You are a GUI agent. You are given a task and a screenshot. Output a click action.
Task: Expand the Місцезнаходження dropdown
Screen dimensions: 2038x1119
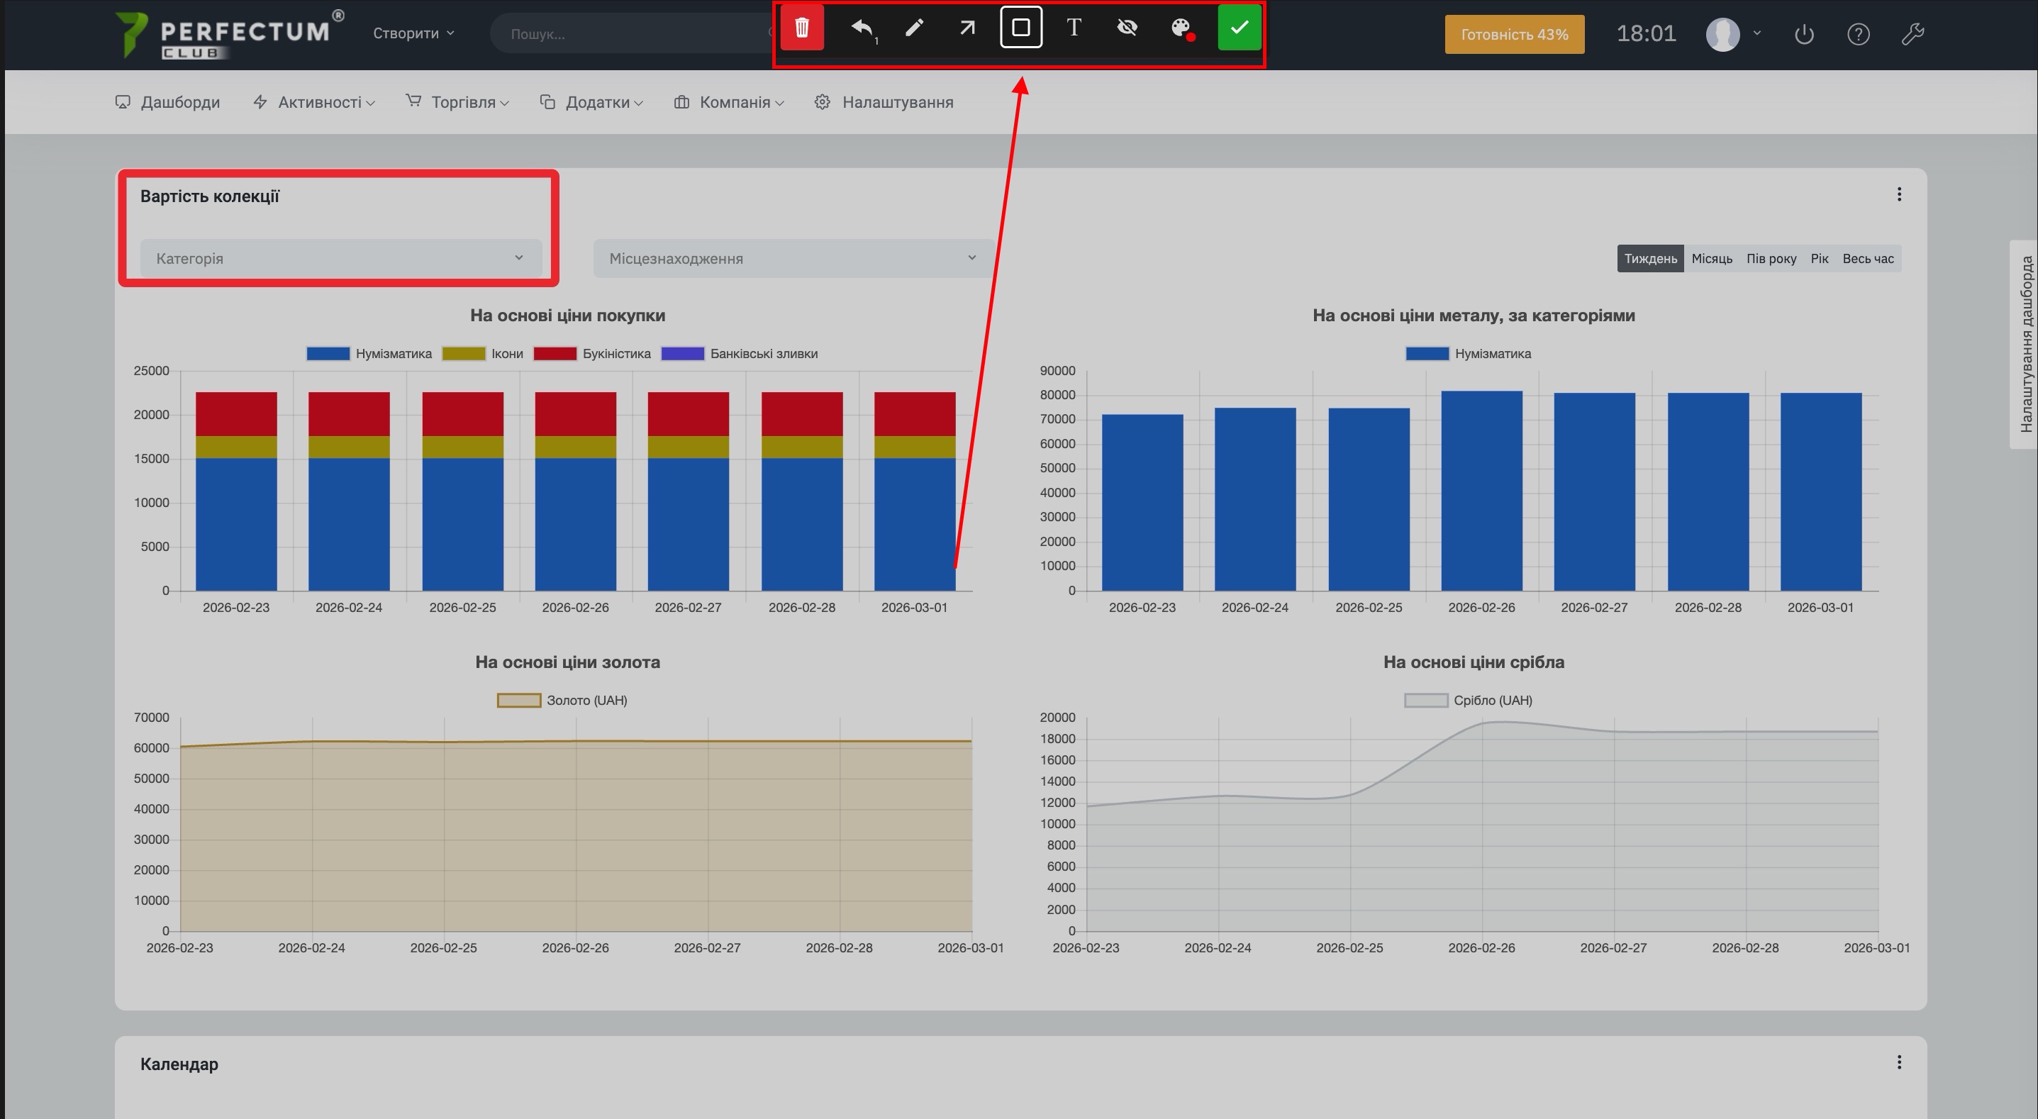pyautogui.click(x=793, y=259)
